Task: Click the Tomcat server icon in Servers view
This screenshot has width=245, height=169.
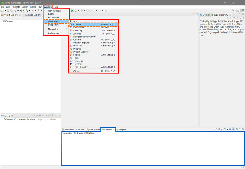Action: point(5,119)
